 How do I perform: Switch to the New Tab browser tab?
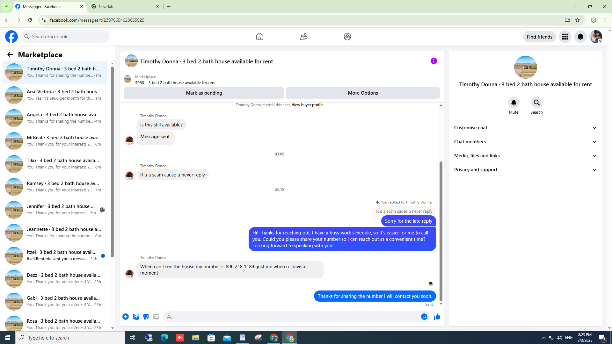pyautogui.click(x=124, y=6)
